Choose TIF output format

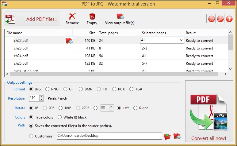(x=99, y=89)
